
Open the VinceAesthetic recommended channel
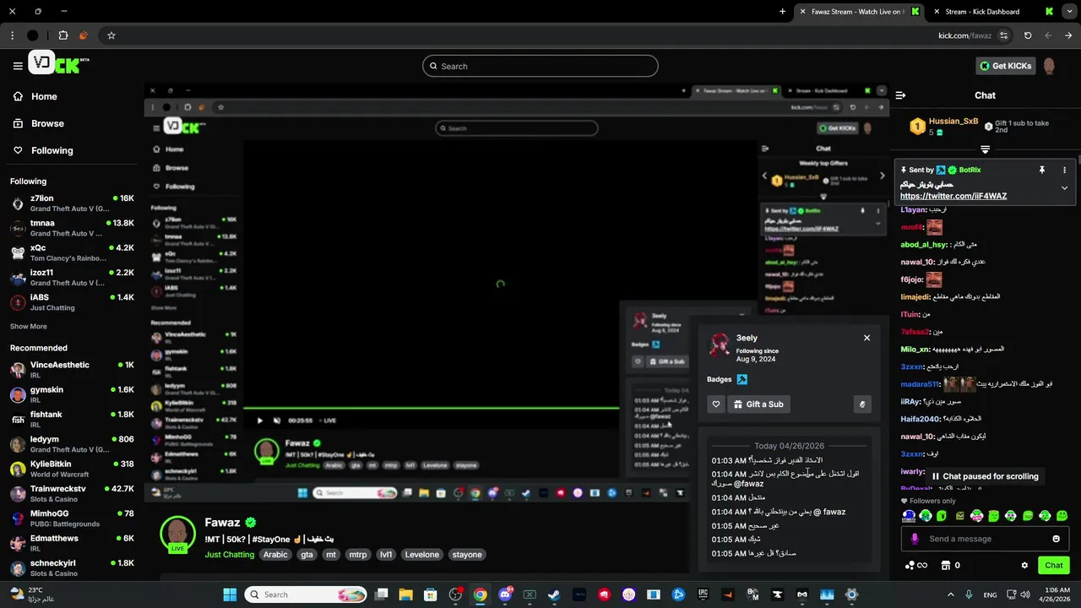[72, 370]
